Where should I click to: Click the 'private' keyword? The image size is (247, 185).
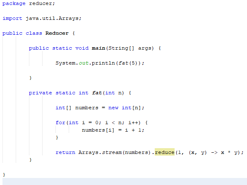click(x=40, y=93)
